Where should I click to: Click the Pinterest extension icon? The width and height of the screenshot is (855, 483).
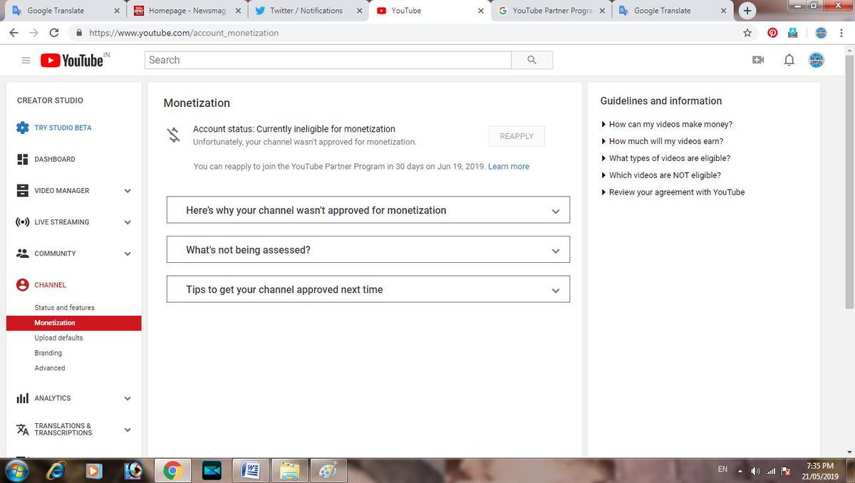click(772, 33)
